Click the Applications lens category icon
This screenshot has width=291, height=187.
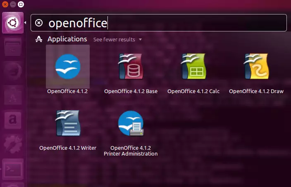39,39
